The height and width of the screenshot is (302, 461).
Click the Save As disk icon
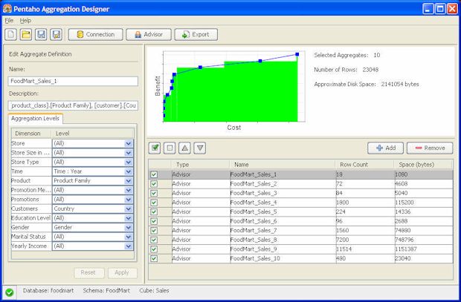[56, 35]
